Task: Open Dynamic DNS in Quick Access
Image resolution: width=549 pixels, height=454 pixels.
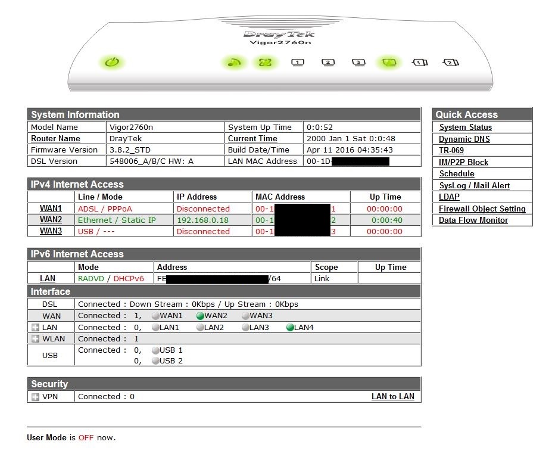Action: [x=464, y=139]
